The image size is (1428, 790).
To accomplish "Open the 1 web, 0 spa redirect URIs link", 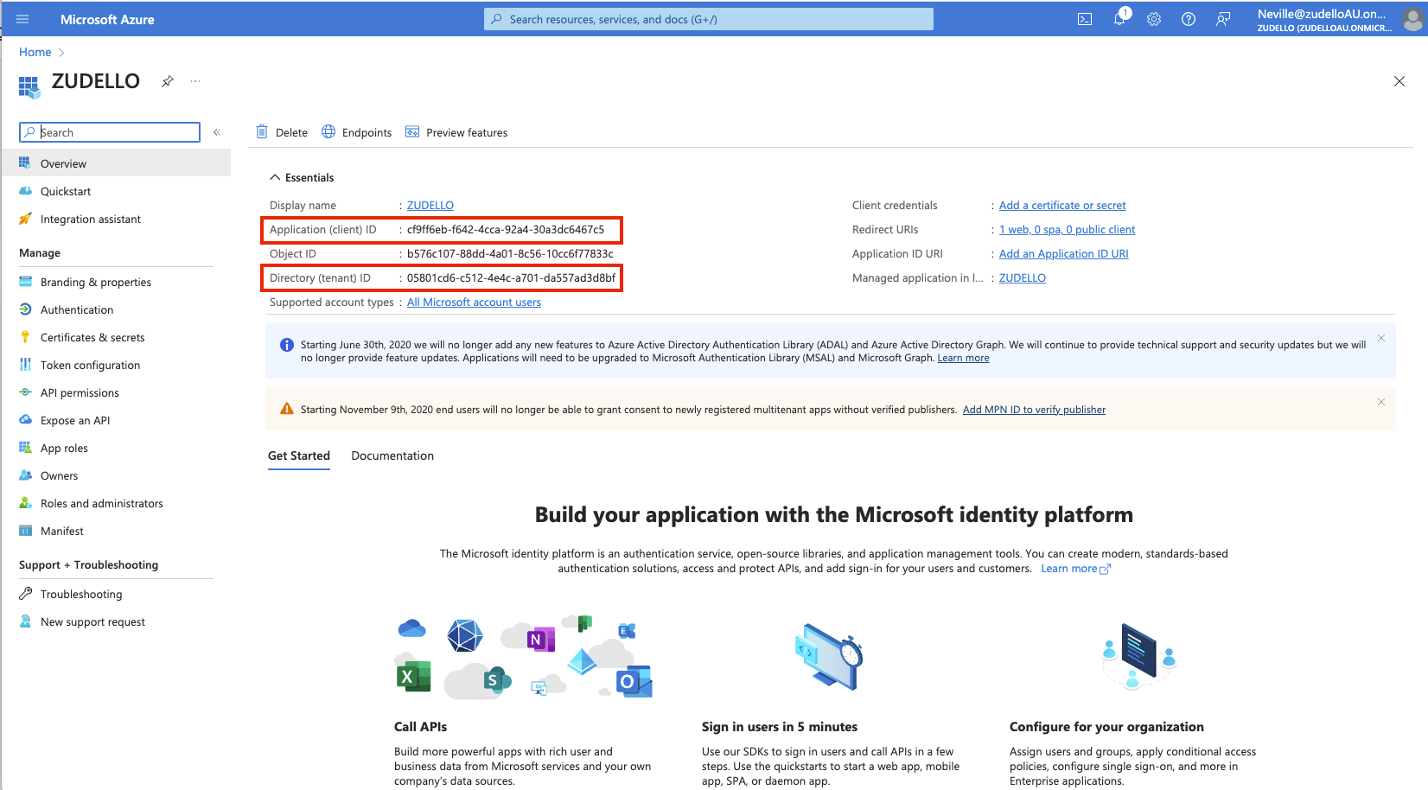I will tap(1067, 229).
